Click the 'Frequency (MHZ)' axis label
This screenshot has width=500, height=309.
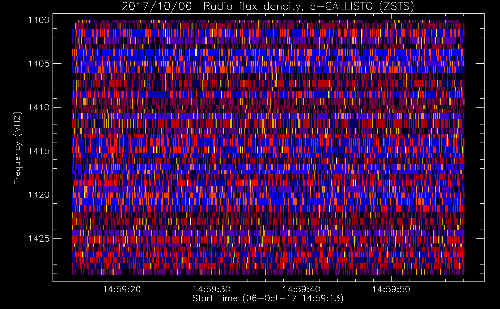coord(18,148)
